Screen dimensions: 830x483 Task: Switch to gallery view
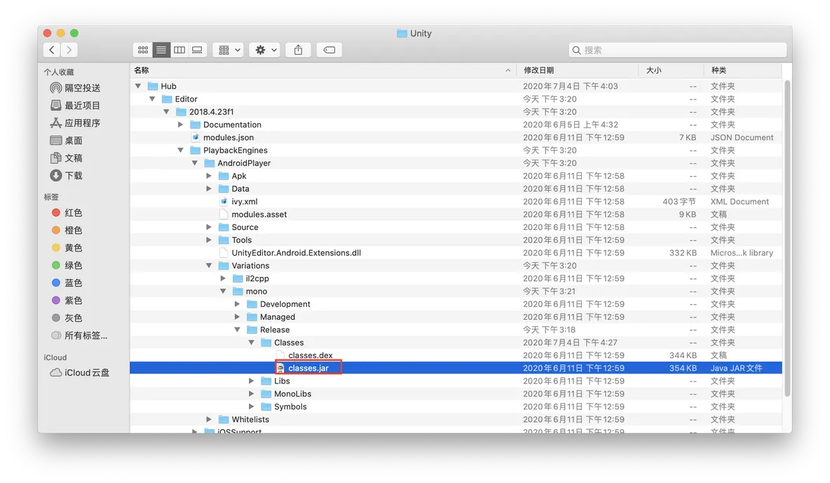tap(198, 50)
